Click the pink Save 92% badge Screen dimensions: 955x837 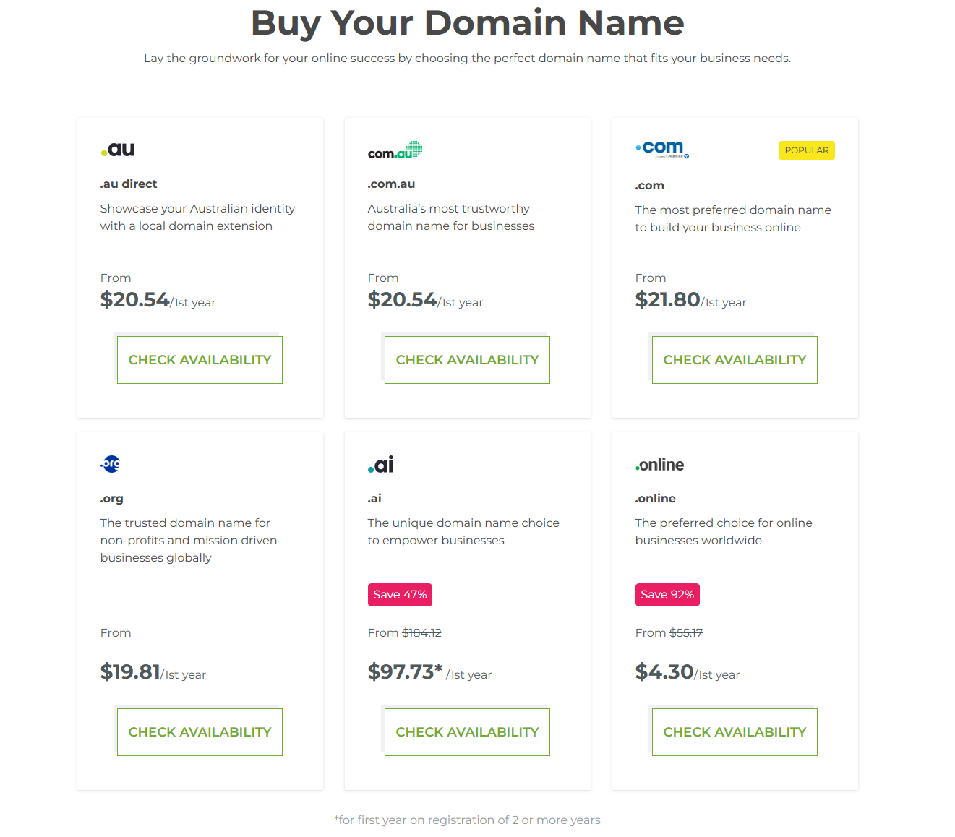[x=667, y=594]
